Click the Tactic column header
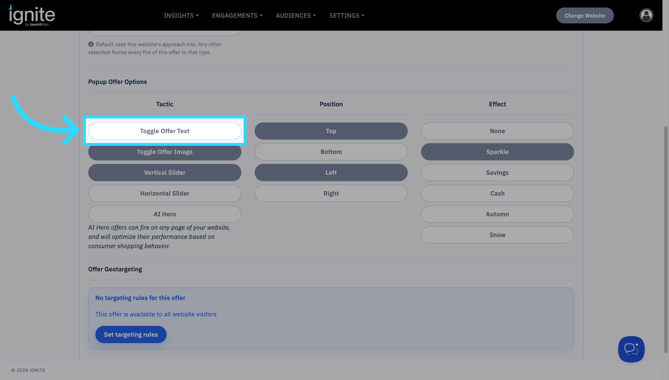 tap(165, 104)
